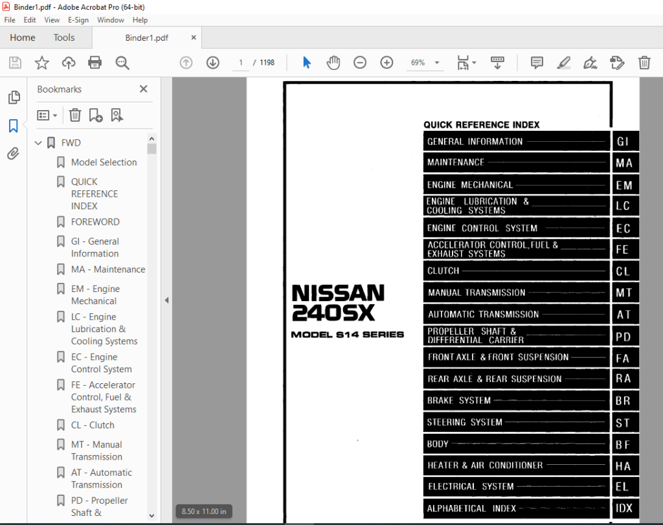Zoom out with minus button
Screen dimensions: 663x525
360,63
